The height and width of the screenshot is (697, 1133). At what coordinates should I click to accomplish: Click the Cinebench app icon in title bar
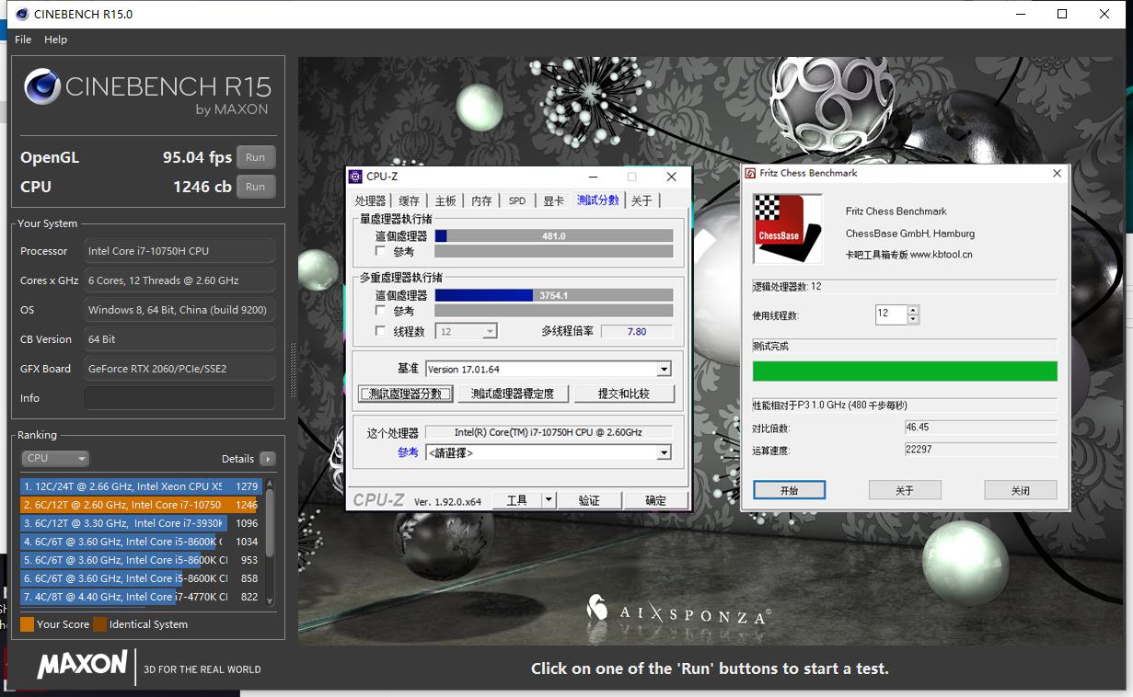[20, 14]
